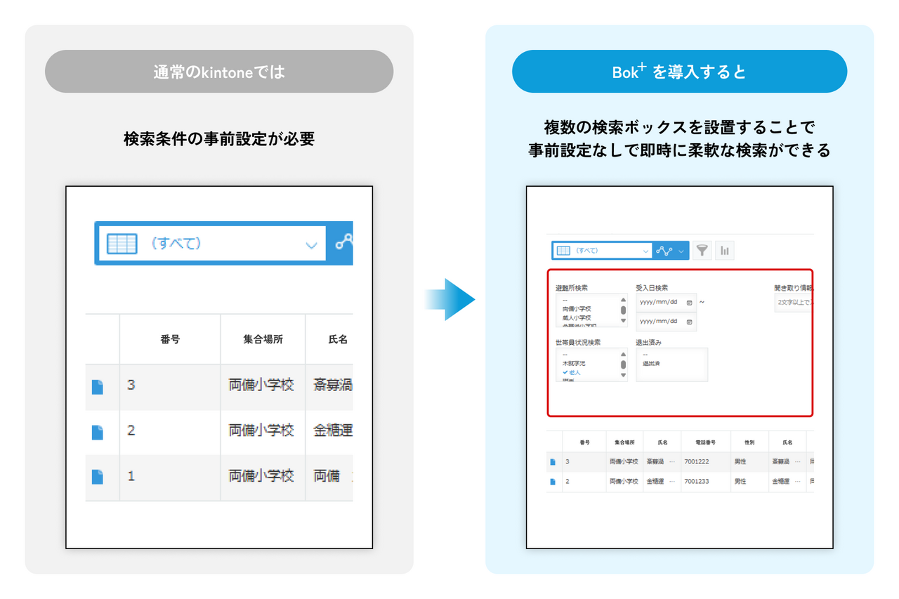The width and height of the screenshot is (899, 599).
Task: Click graph icon in left kintone view bar
Action: [343, 243]
